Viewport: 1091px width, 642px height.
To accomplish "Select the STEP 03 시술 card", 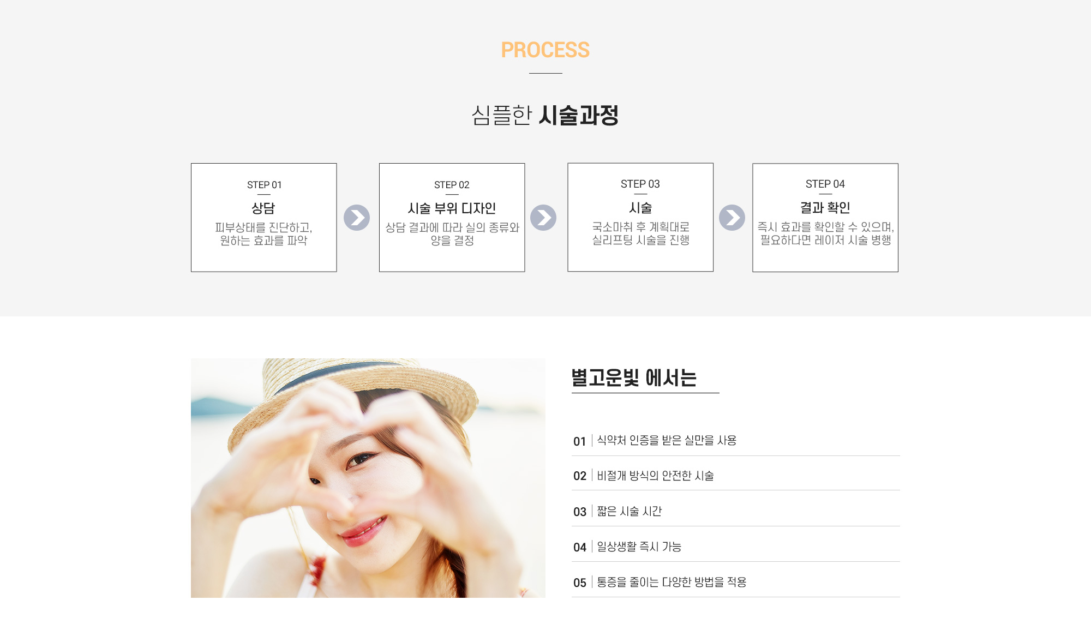I will coord(640,217).
